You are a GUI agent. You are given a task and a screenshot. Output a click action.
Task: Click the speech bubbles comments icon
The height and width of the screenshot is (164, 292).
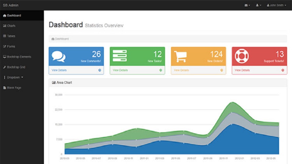click(58, 56)
